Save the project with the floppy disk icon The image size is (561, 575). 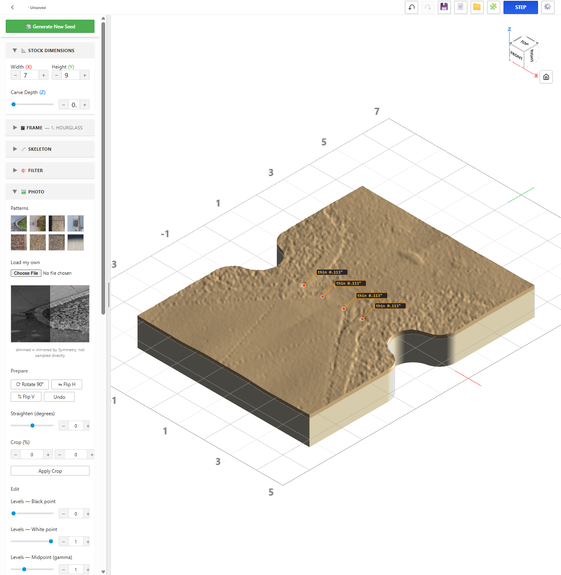point(444,7)
